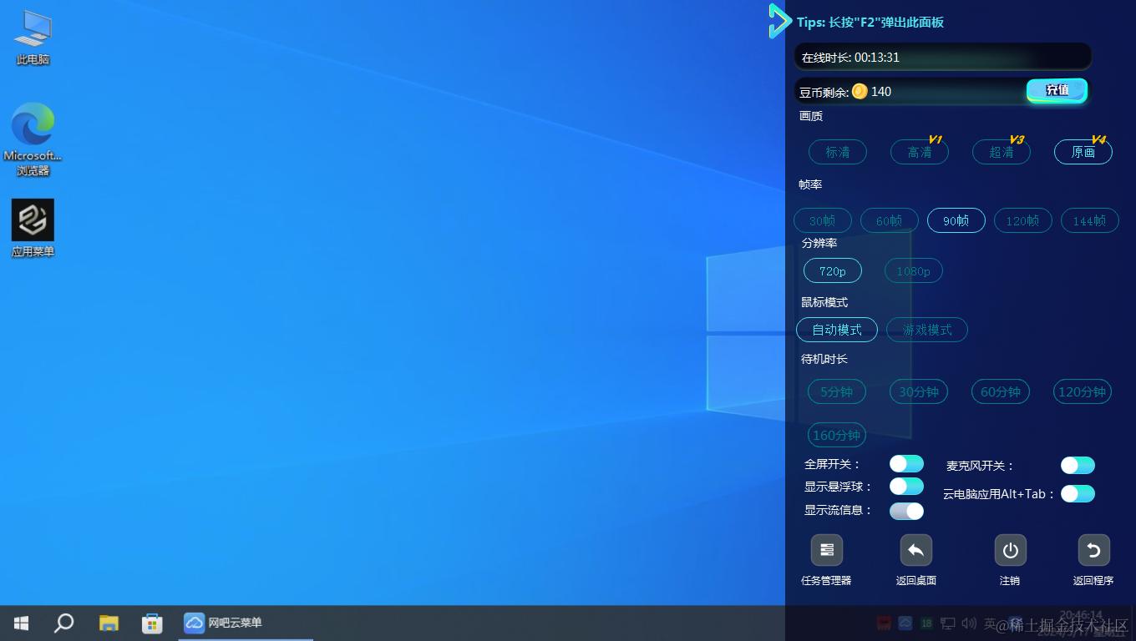Click the 返回程序 return icon
The height and width of the screenshot is (641, 1136).
point(1093,549)
